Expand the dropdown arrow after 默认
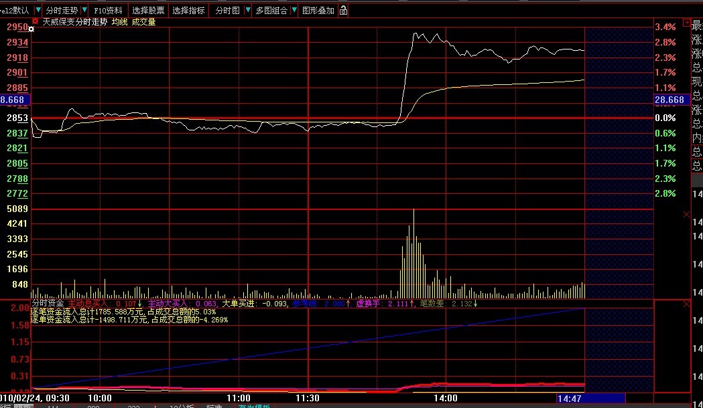The image size is (703, 408). [x=38, y=11]
